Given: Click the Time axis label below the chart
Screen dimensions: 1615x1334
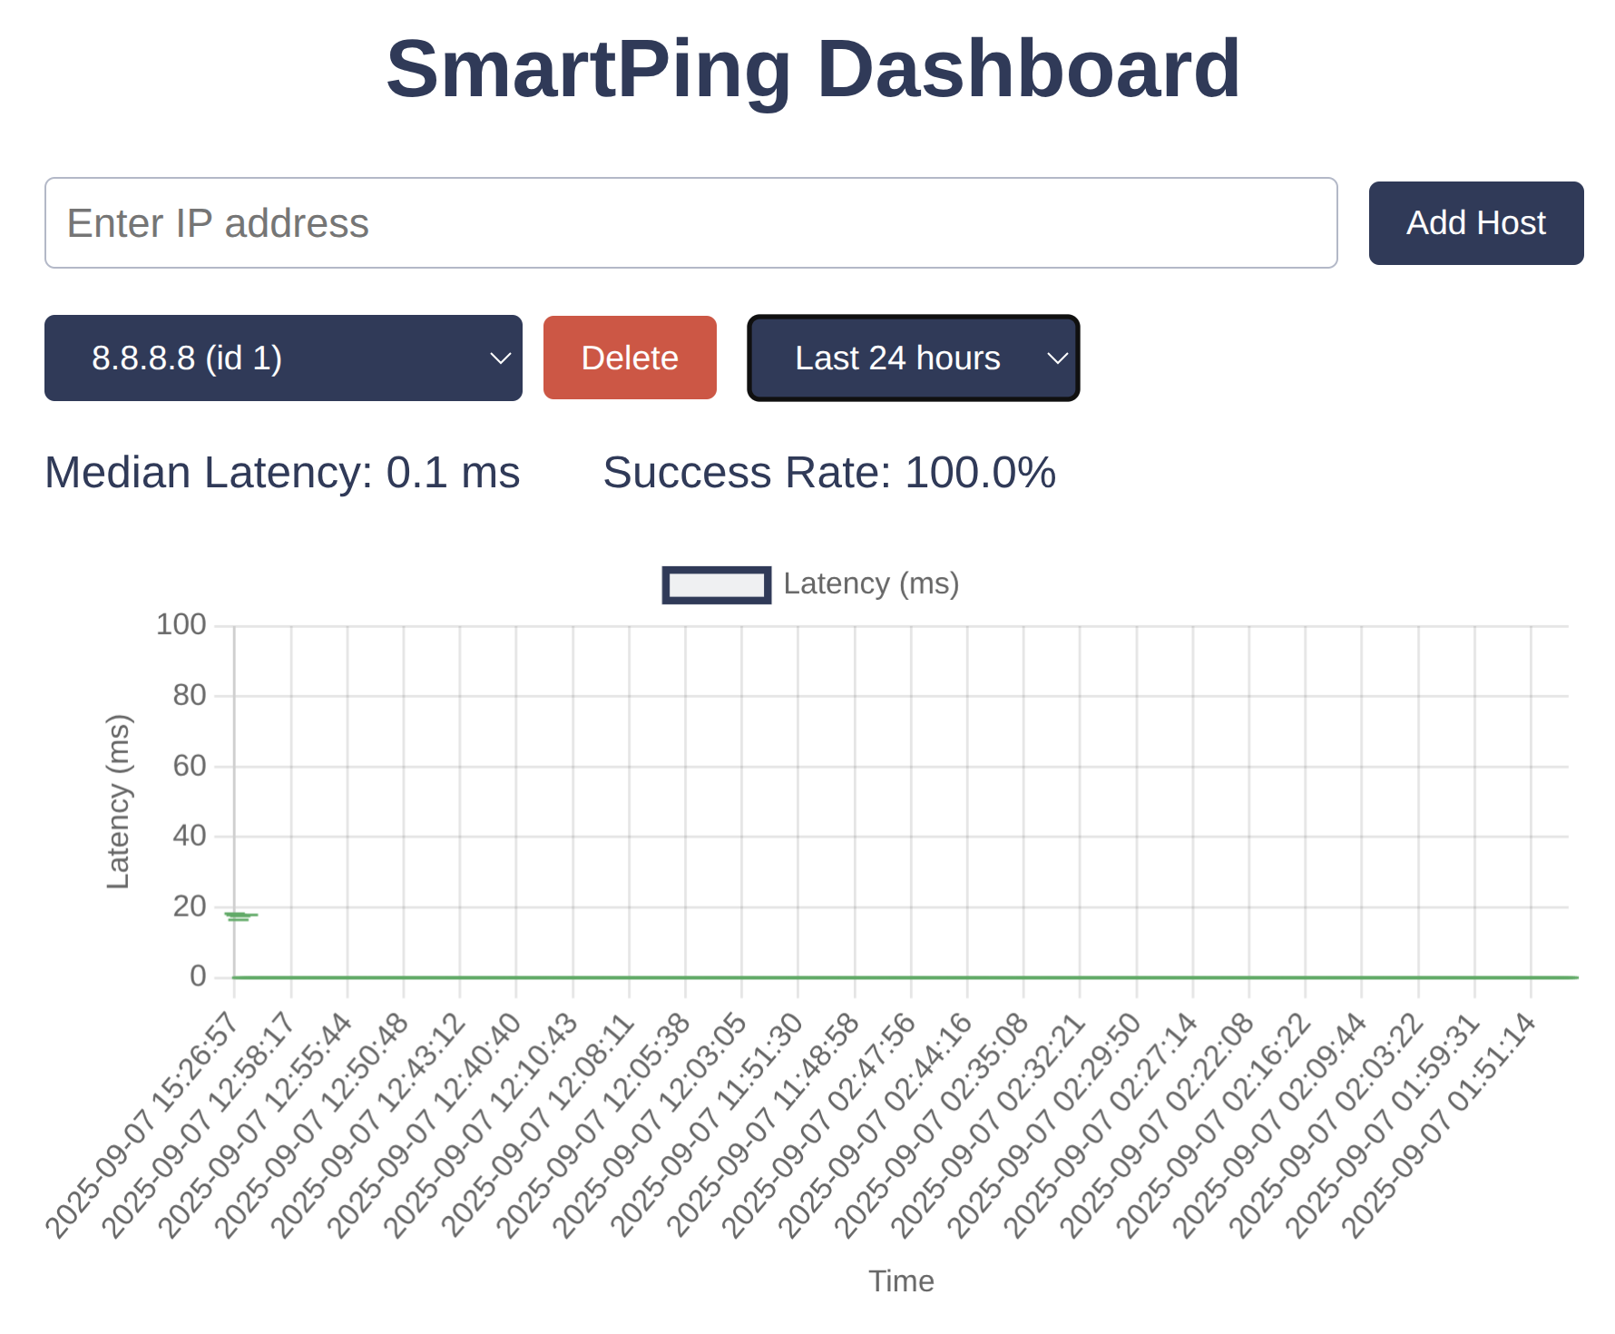Looking at the screenshot, I should point(901,1280).
